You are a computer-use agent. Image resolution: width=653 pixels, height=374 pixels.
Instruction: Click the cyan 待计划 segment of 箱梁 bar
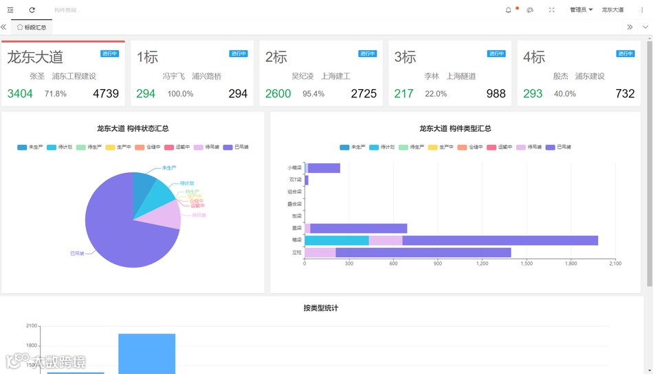(337, 240)
